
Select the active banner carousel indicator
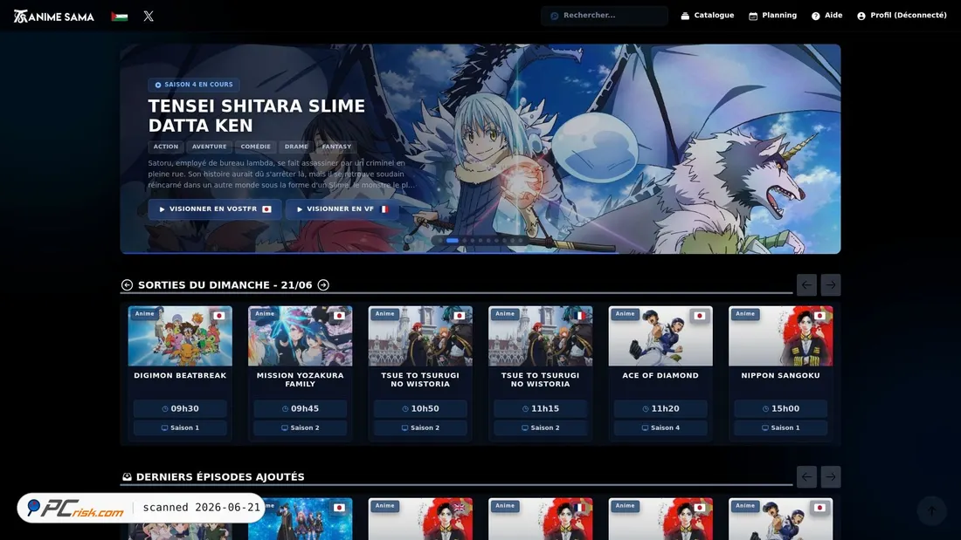pyautogui.click(x=453, y=241)
